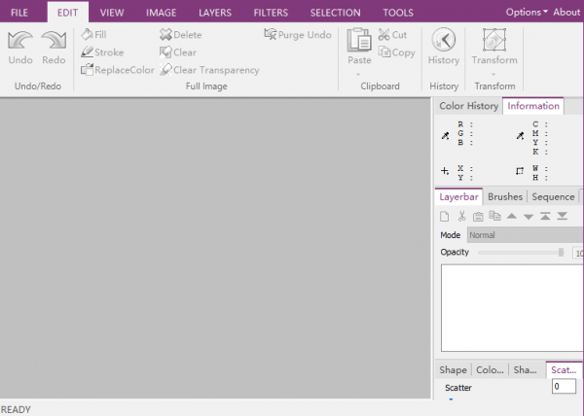Expand the Transform dropdown arrow
584x416 pixels.
click(x=493, y=74)
